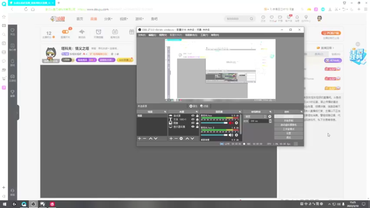370x208 pixels.
Task: Toggle visibility eye of game capture source
Action: tap(193, 116)
